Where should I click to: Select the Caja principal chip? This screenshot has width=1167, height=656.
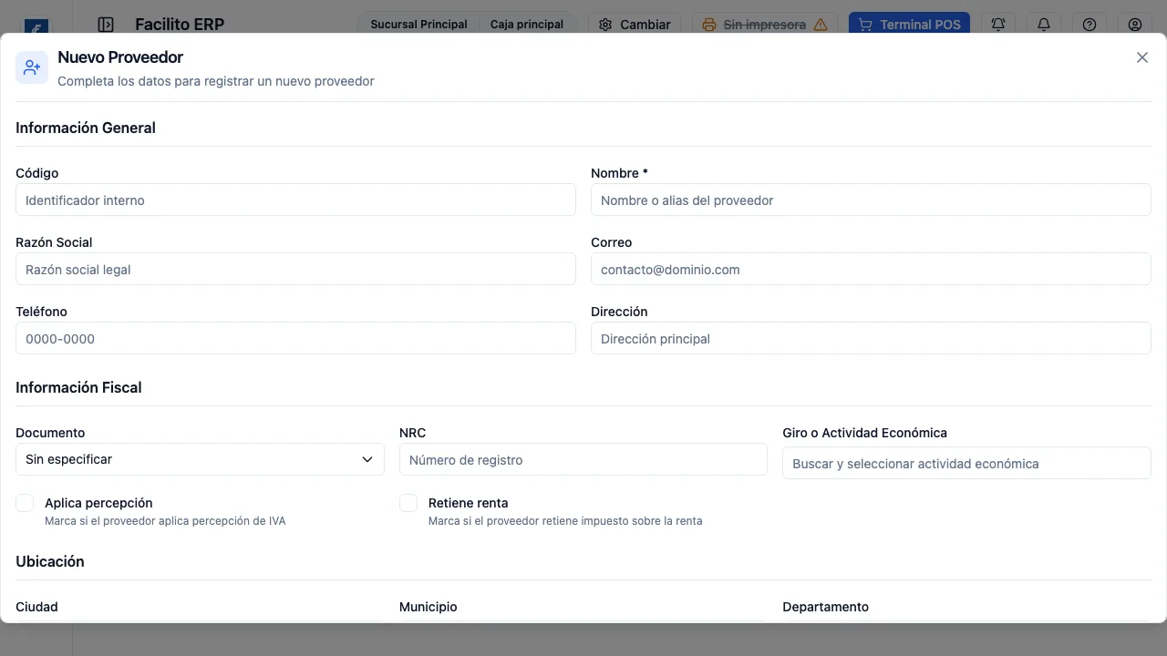527,25
